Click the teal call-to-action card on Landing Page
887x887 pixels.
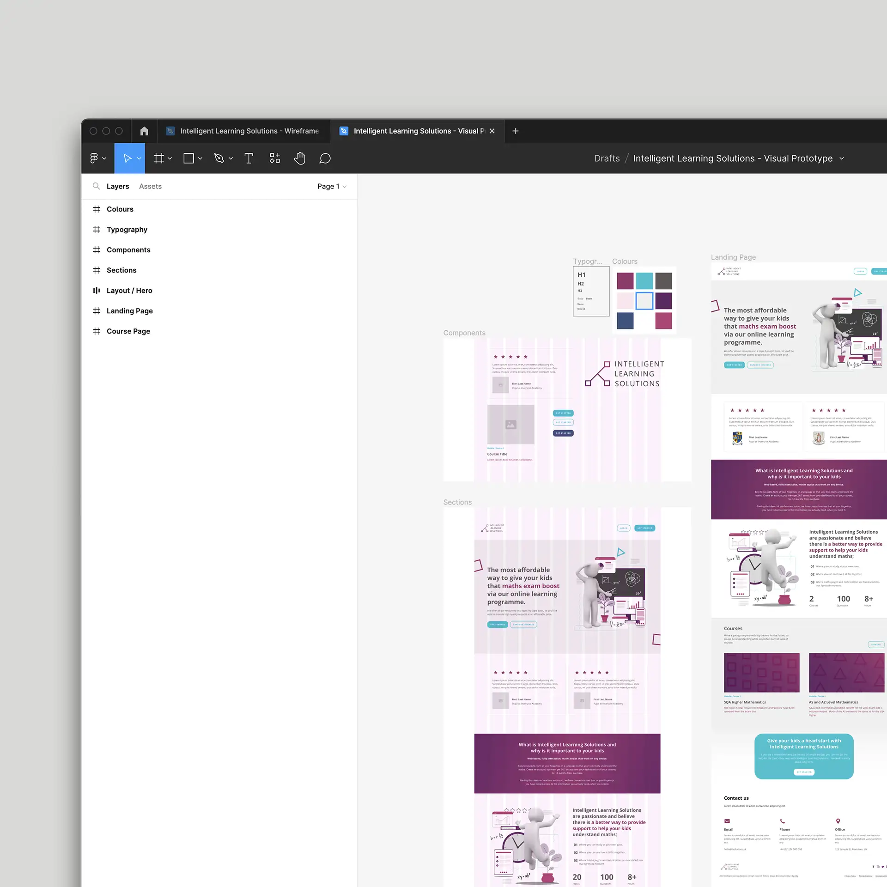(x=804, y=756)
